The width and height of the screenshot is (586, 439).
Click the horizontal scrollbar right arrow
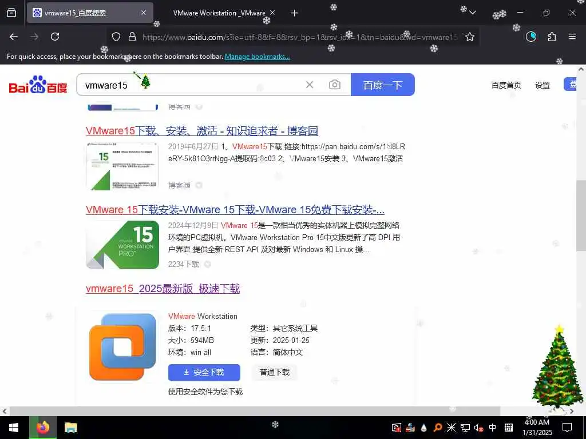pos(572,411)
